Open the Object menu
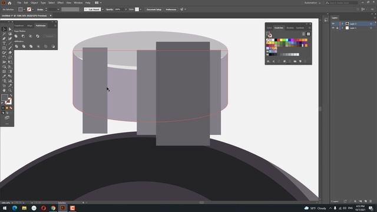The image size is (377, 212). 34,3
